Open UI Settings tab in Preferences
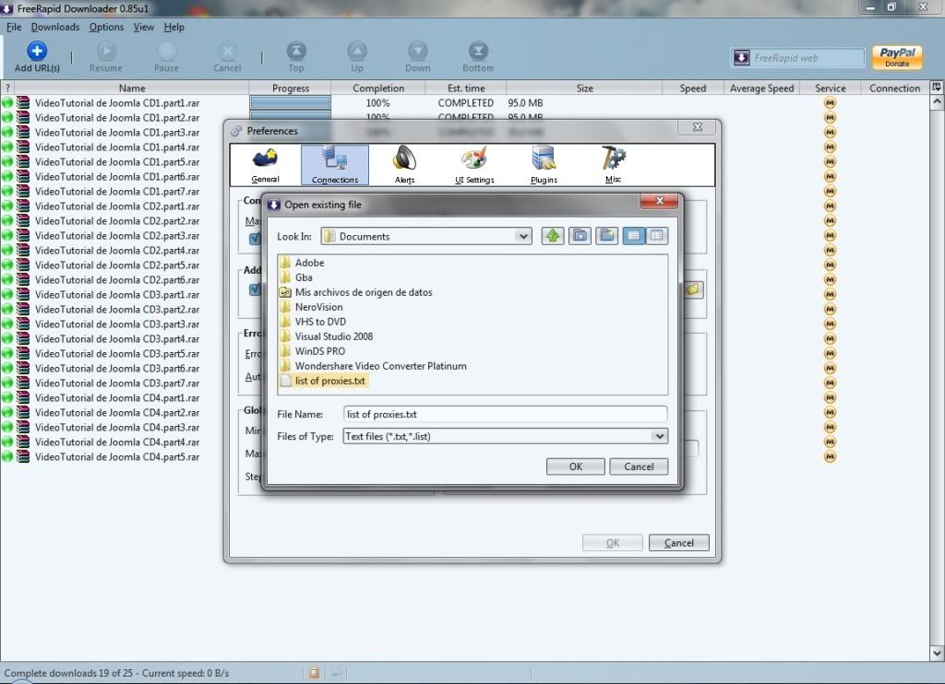Image resolution: width=945 pixels, height=684 pixels. [x=474, y=164]
